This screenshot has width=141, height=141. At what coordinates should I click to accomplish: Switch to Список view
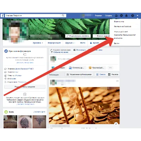tap(101, 74)
